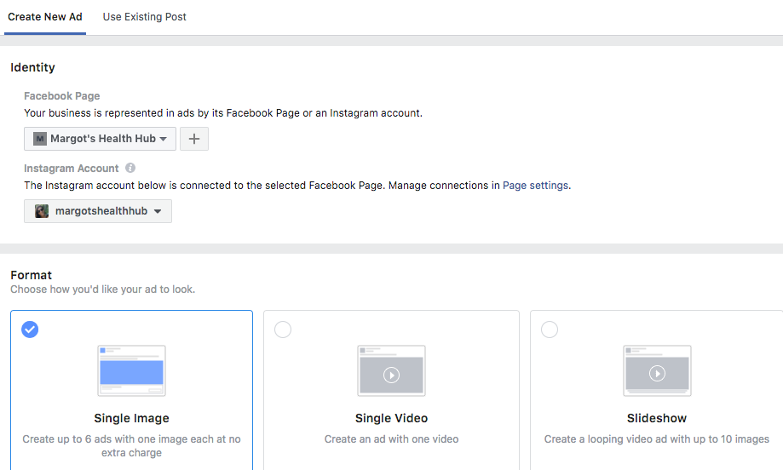Viewport: 783px width, 470px height.
Task: Click the Slideshow card title
Action: 657,418
